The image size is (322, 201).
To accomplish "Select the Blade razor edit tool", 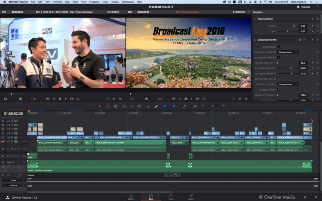I will (x=116, y=106).
